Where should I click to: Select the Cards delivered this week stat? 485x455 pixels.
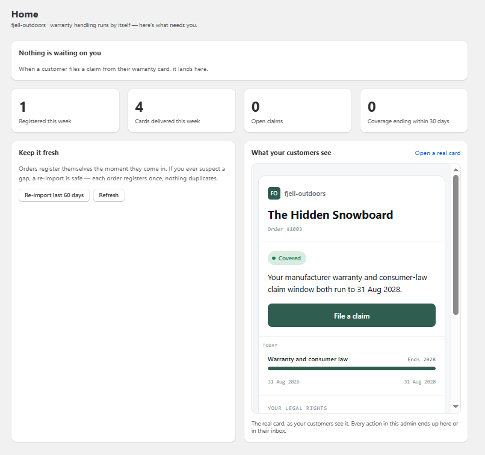point(182,111)
